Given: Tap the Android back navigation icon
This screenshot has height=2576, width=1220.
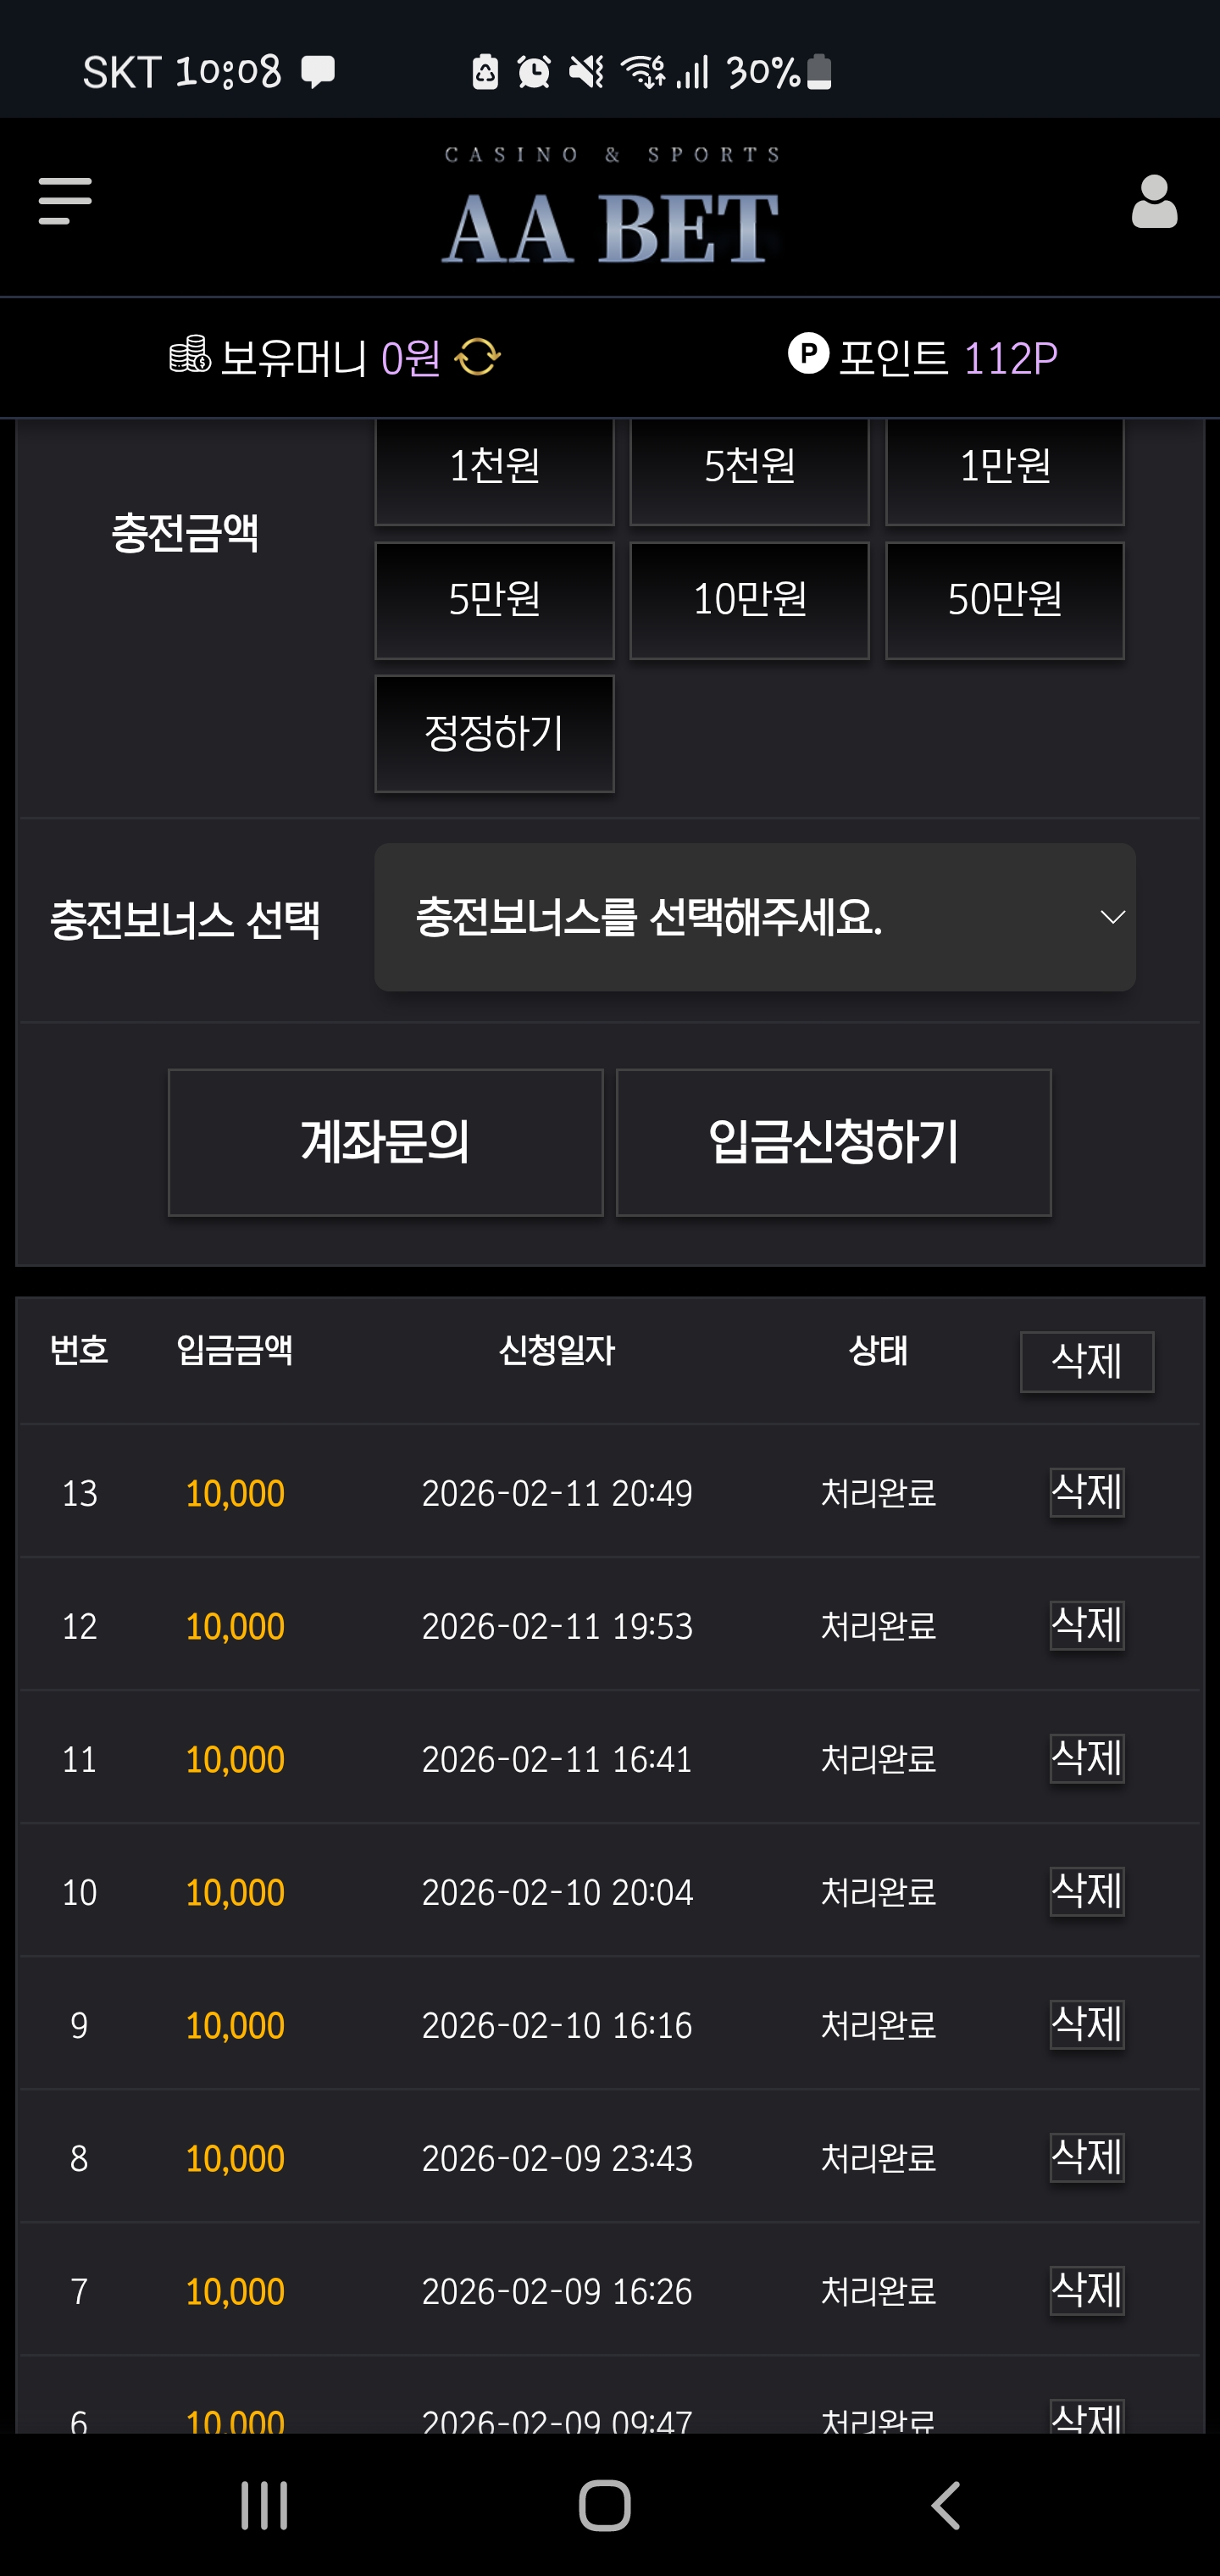Looking at the screenshot, I should click(x=946, y=2505).
